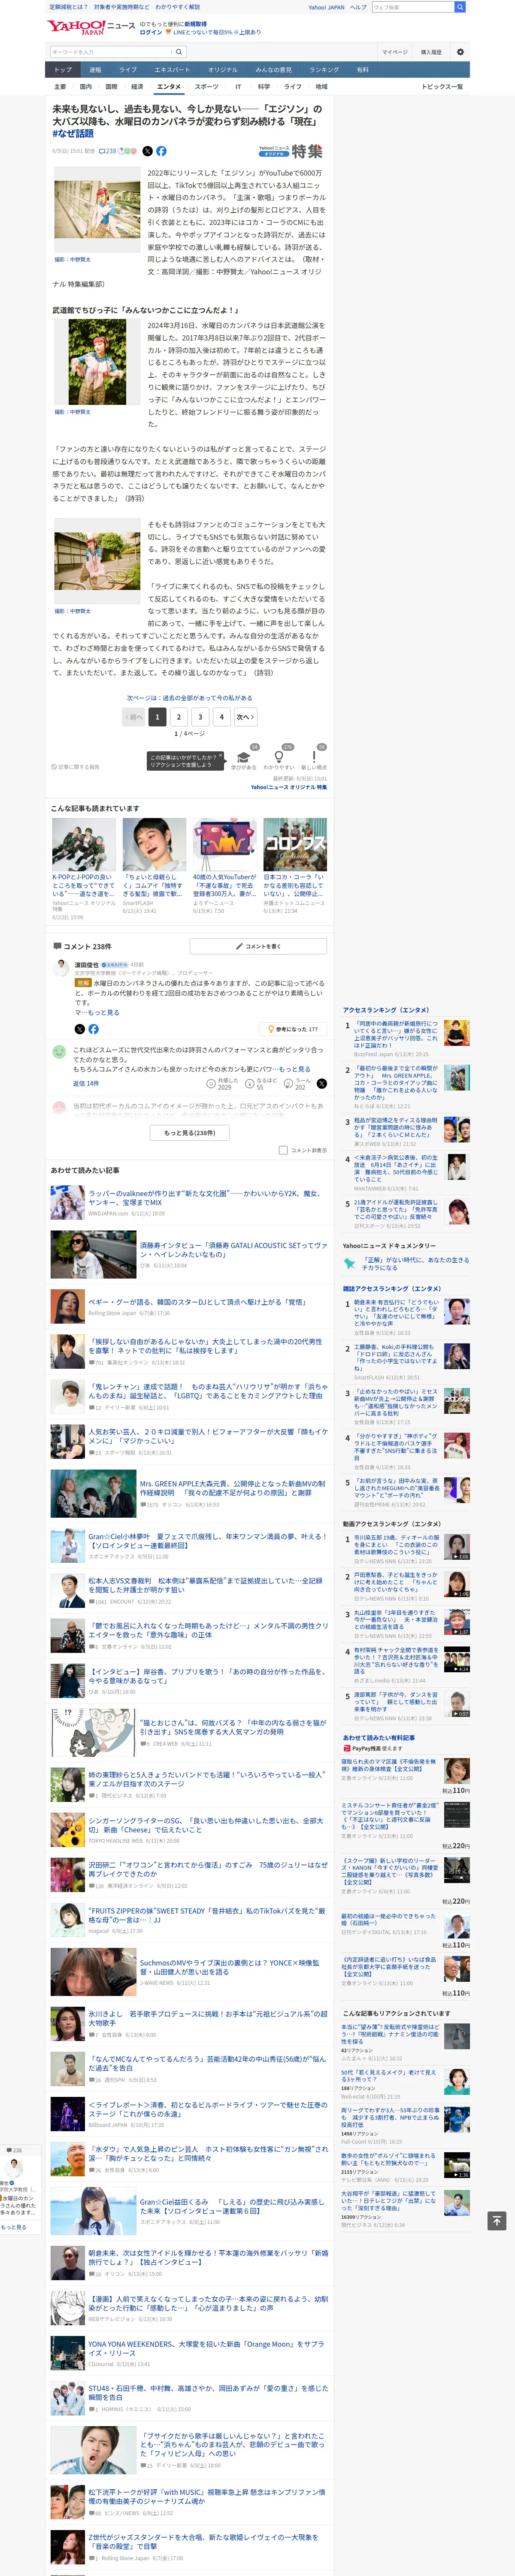515x2576 pixels.
Task: Go to page 2 of the article
Action: pyautogui.click(x=179, y=716)
